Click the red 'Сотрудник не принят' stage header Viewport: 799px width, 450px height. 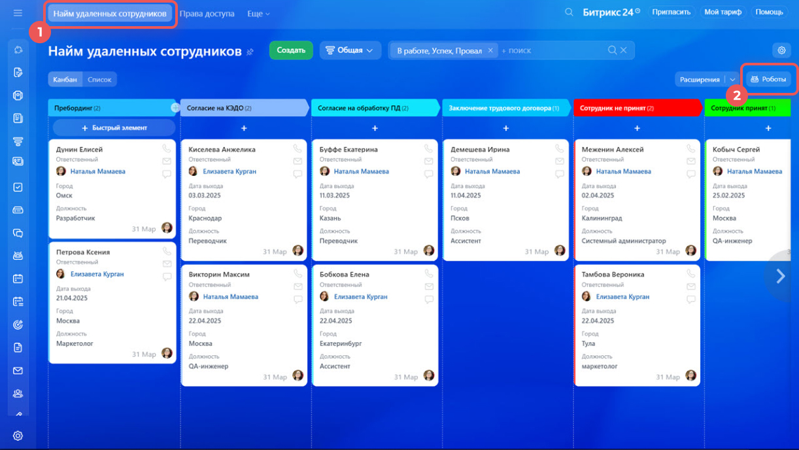pos(634,108)
